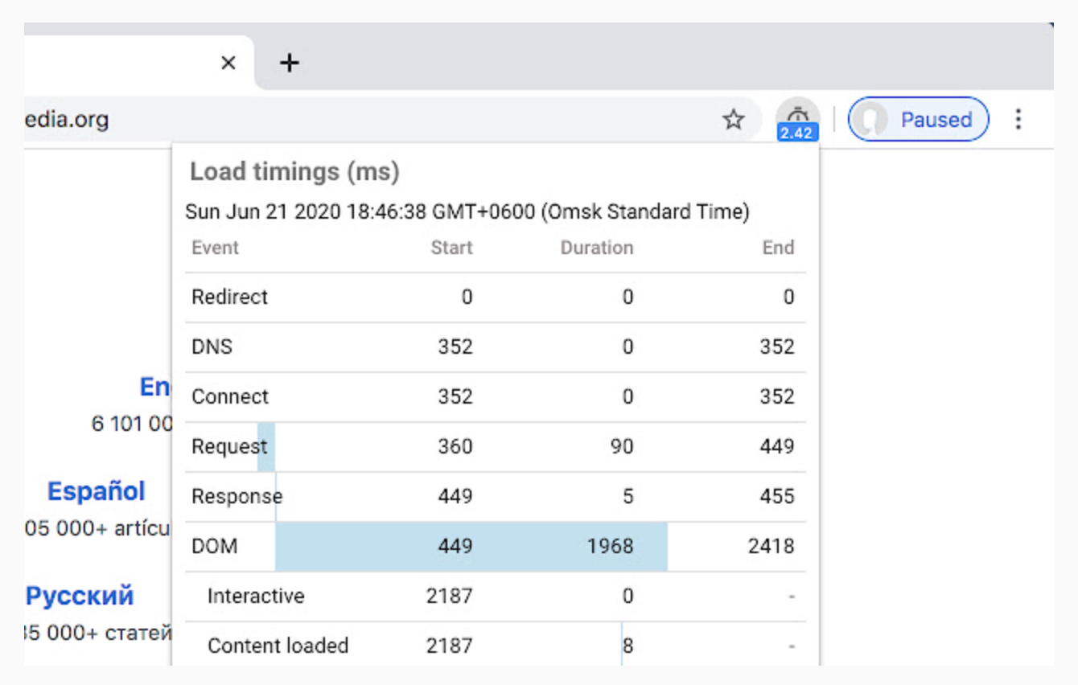Open the Русский Wikipedia link
1078x685 pixels.
tap(80, 596)
